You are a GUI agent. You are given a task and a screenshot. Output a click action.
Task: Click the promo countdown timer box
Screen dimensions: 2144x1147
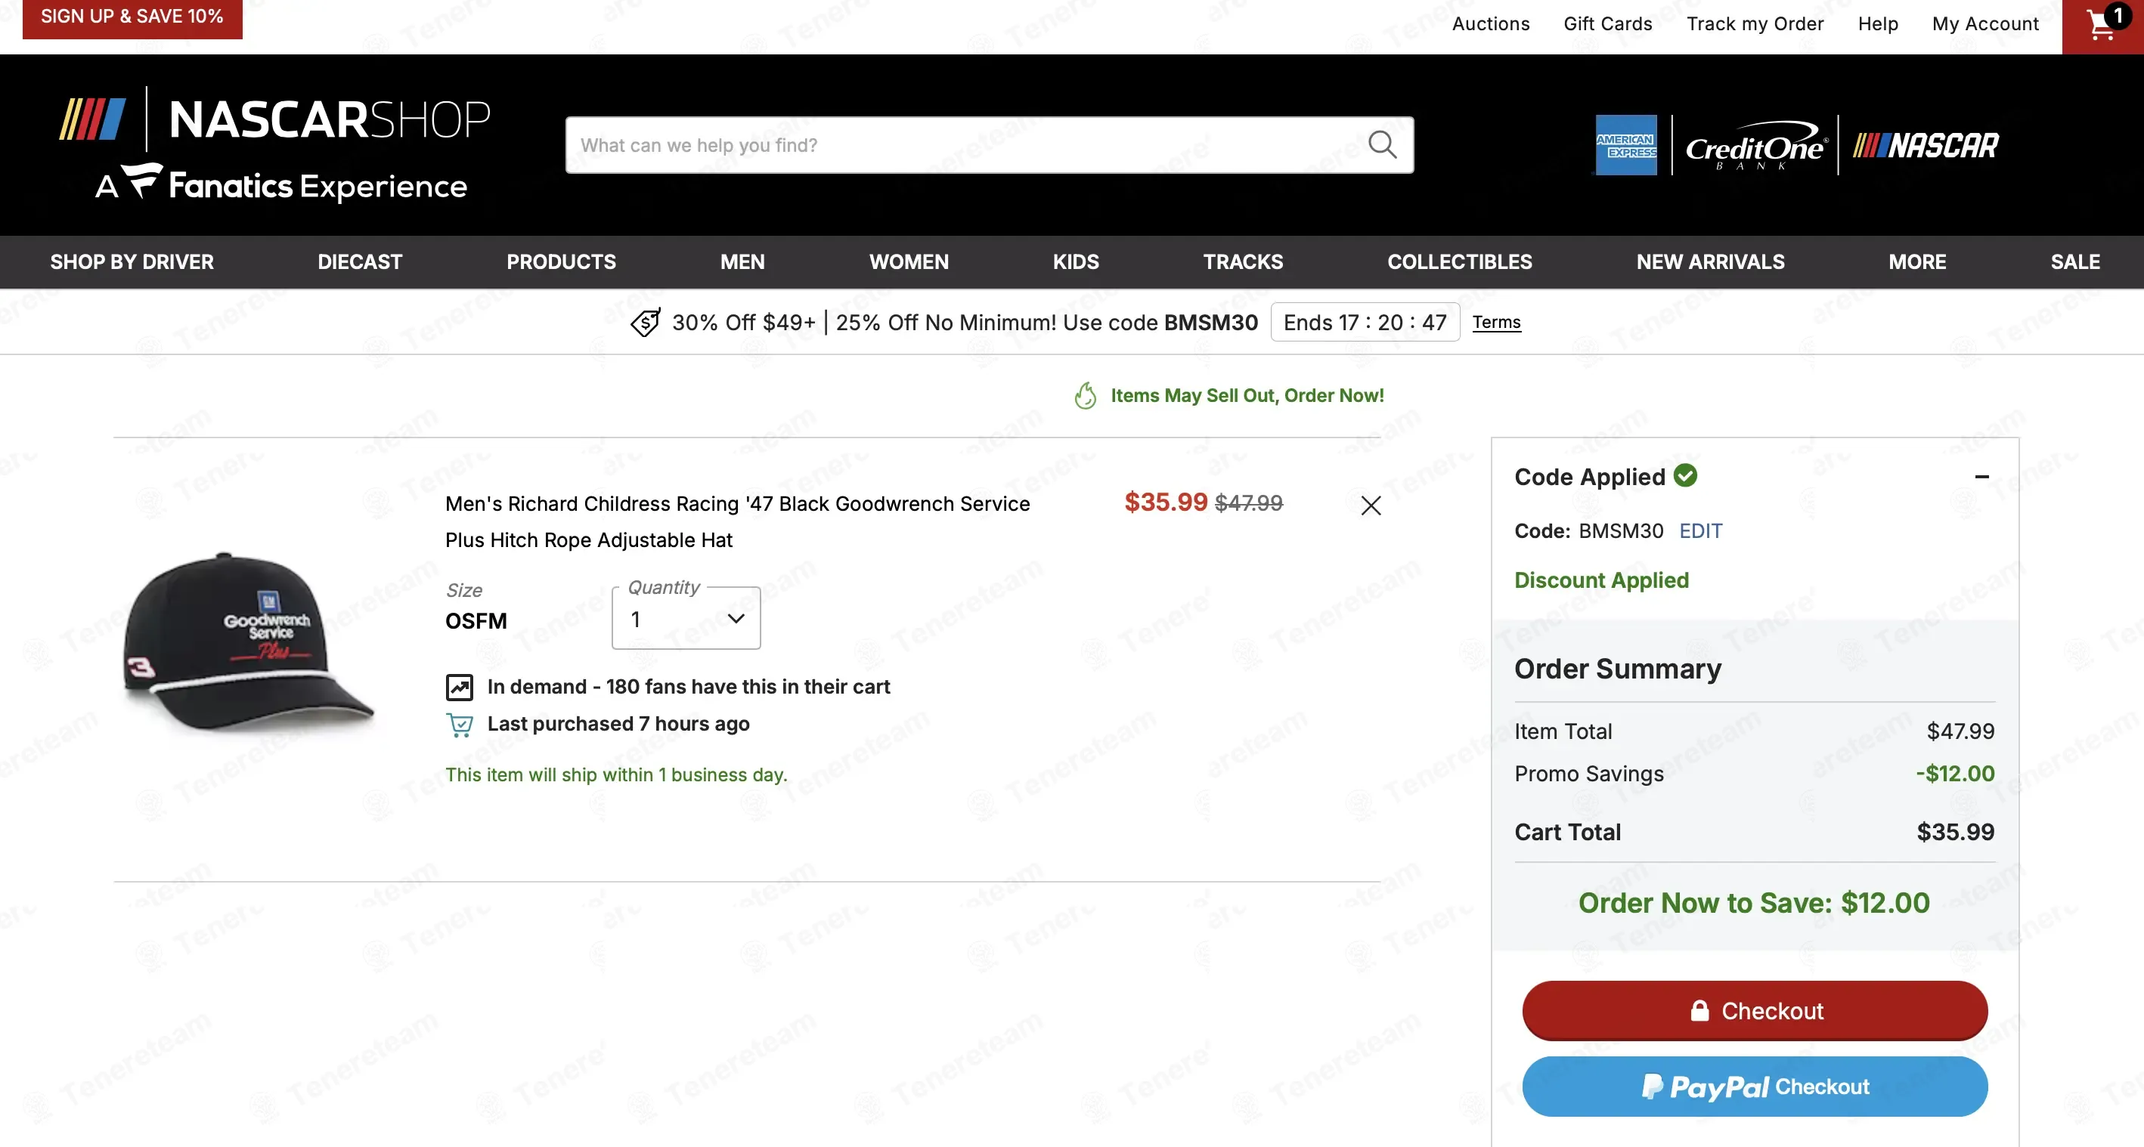pos(1365,322)
